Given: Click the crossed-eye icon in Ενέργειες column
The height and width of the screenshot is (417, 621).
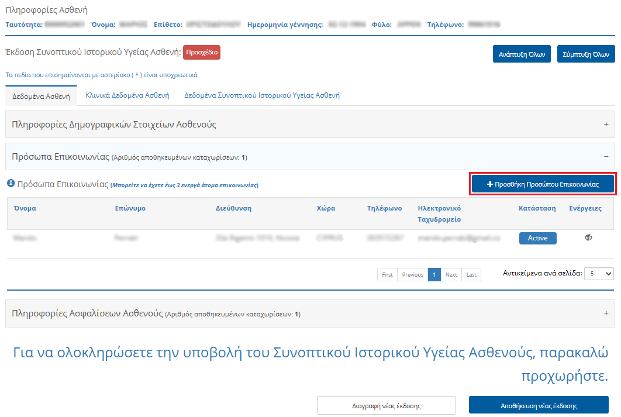Looking at the screenshot, I should 588,237.
